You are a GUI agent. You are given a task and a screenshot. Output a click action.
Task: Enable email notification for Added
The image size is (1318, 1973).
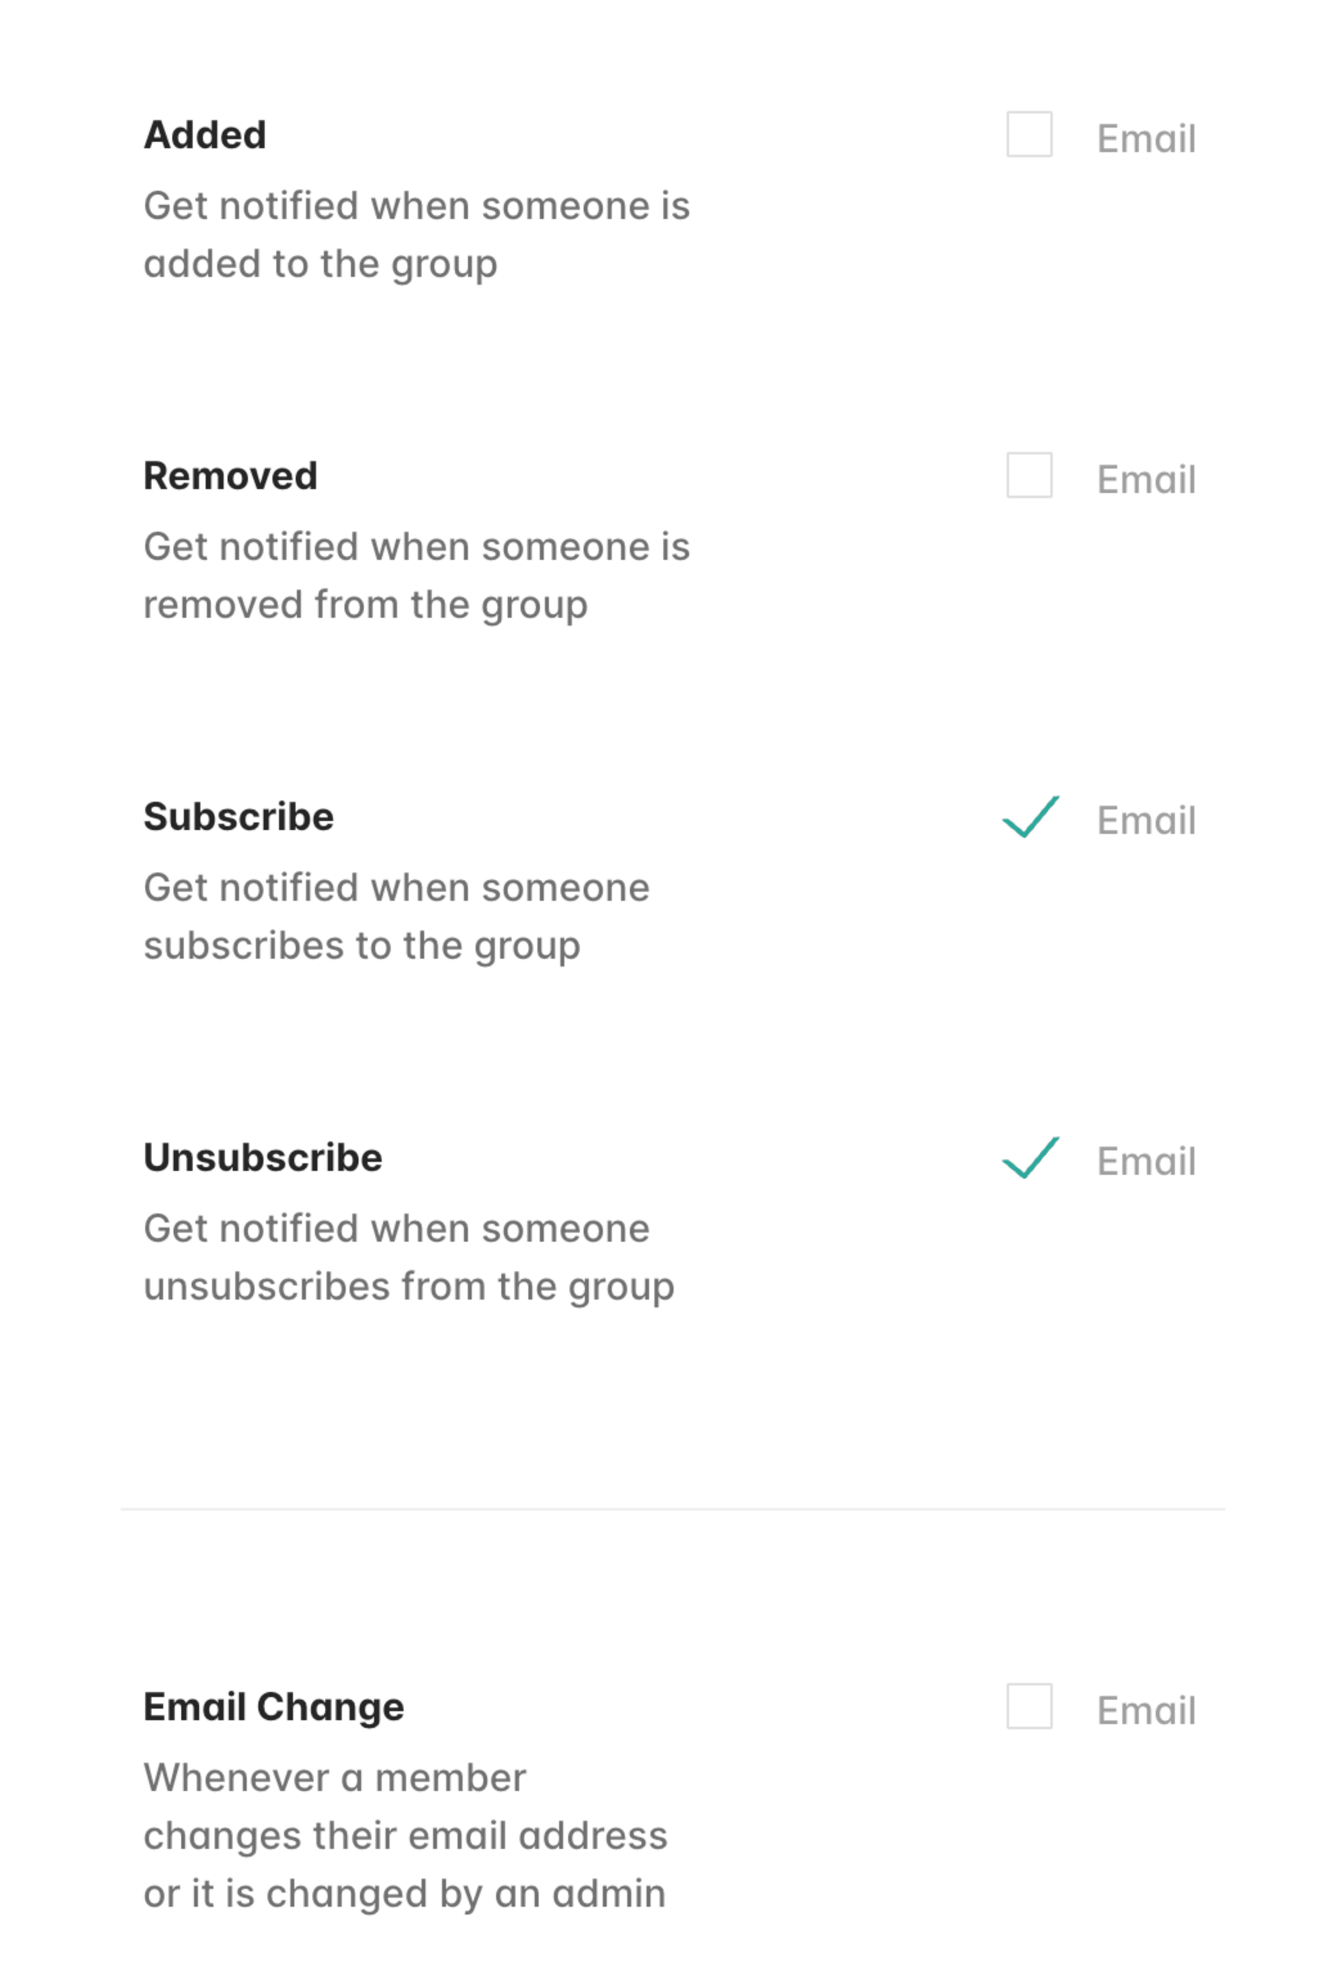tap(1029, 134)
